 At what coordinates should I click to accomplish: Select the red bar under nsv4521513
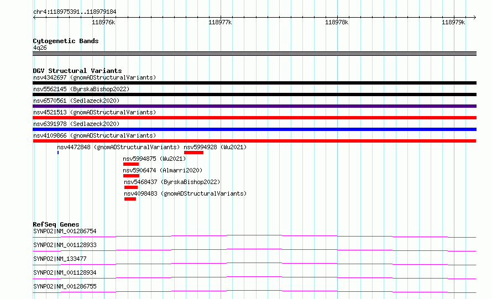coord(254,118)
